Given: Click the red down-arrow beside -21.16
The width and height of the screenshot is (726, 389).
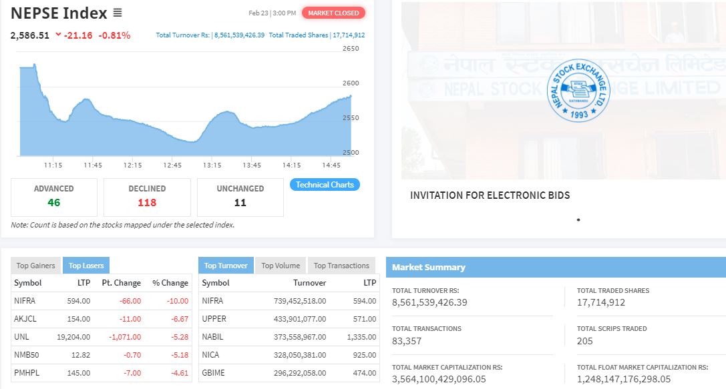Looking at the screenshot, I should pos(58,35).
